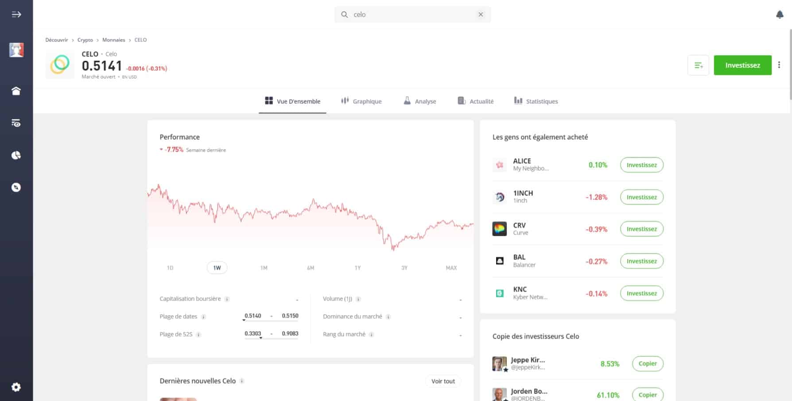The width and height of the screenshot is (792, 401).
Task: Click the ALICE asset name
Action: 522,161
